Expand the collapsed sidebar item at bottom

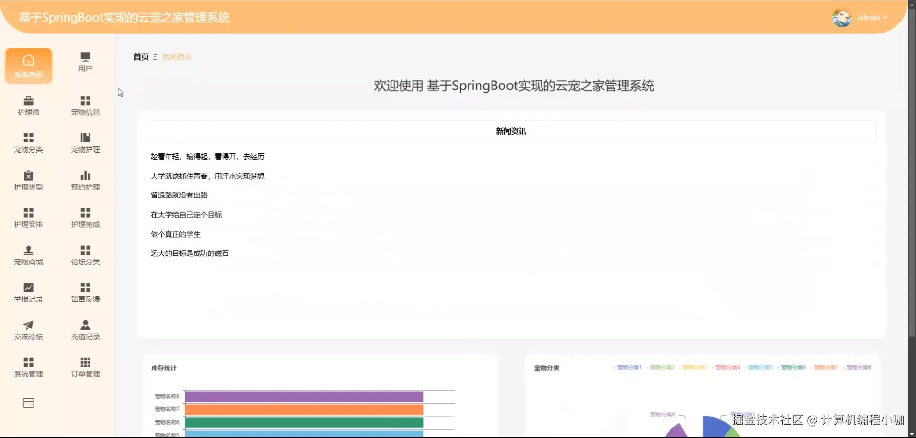(28, 403)
